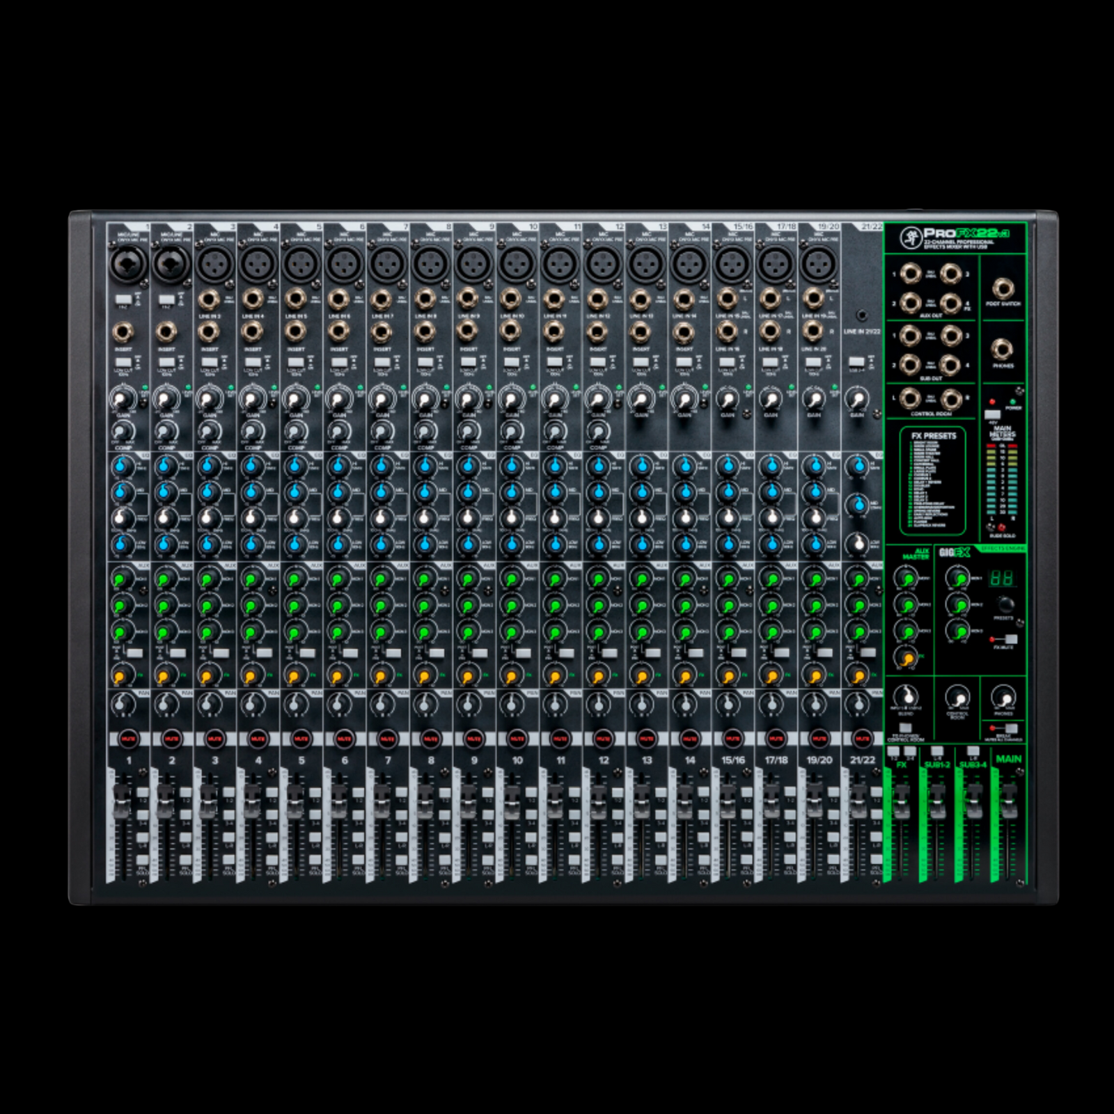Click the Control Room level knob
This screenshot has width=1114, height=1114.
coord(958,698)
